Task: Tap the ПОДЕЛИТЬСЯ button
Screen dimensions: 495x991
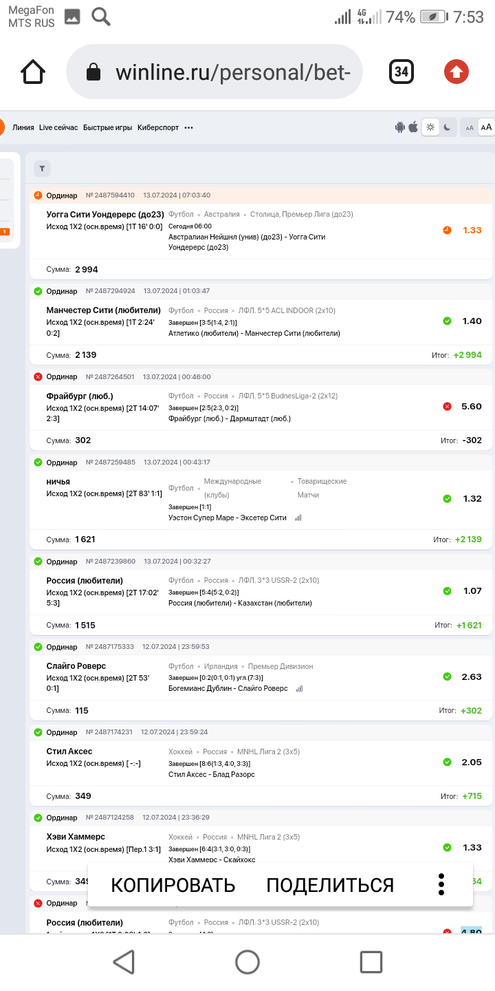Action: 330,885
